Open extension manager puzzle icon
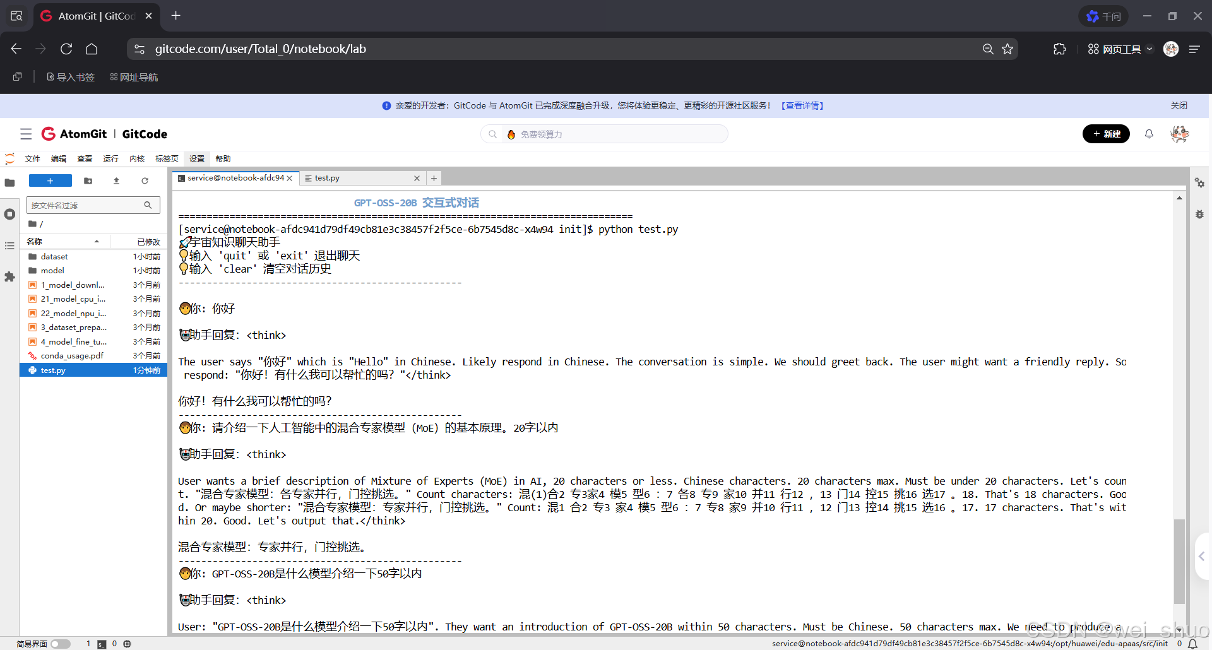The width and height of the screenshot is (1212, 650). [x=9, y=277]
